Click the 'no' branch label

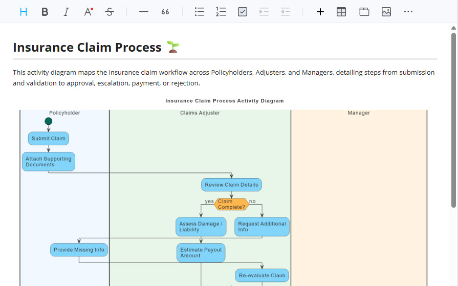(252, 201)
